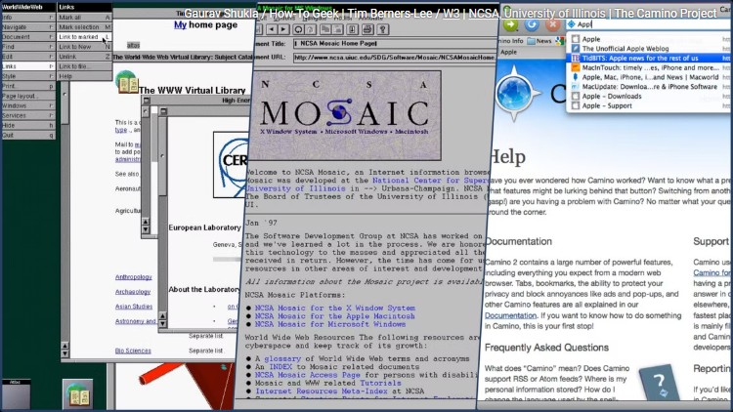
Task: Click the book icon beside WWW Virtual Library heading
Action: (x=126, y=82)
